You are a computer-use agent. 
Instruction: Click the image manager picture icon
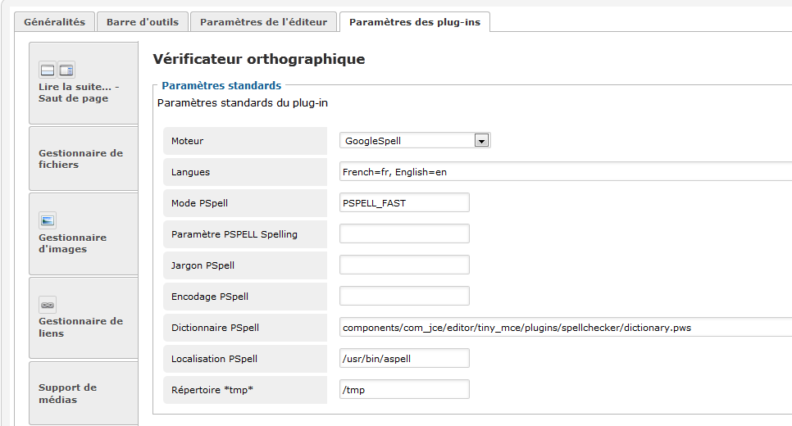[48, 220]
